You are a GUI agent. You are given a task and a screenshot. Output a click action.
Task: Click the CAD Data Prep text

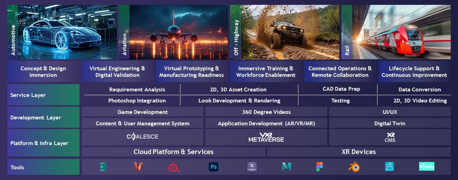pyautogui.click(x=341, y=89)
